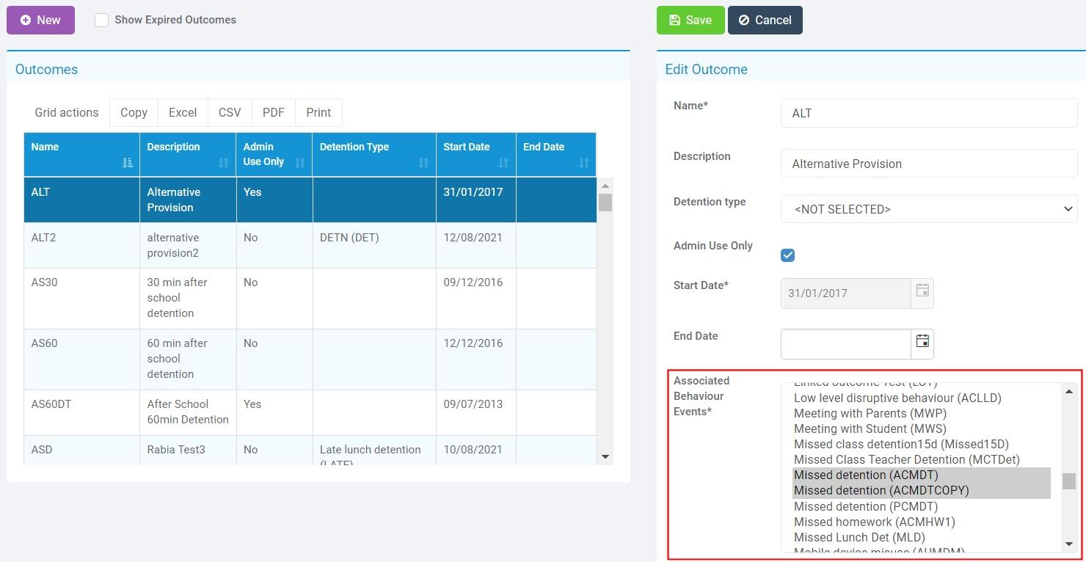1086x562 pixels.
Task: Export grid as PDF
Action: pos(273,112)
